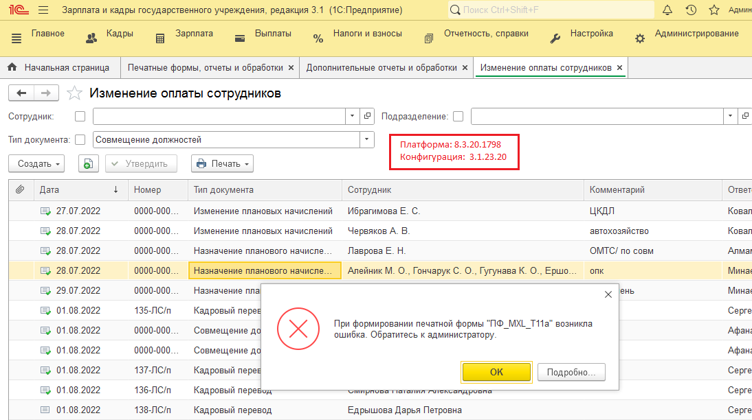Click the Сотрудник input field
Screen dimensions: 752x420
coord(219,116)
